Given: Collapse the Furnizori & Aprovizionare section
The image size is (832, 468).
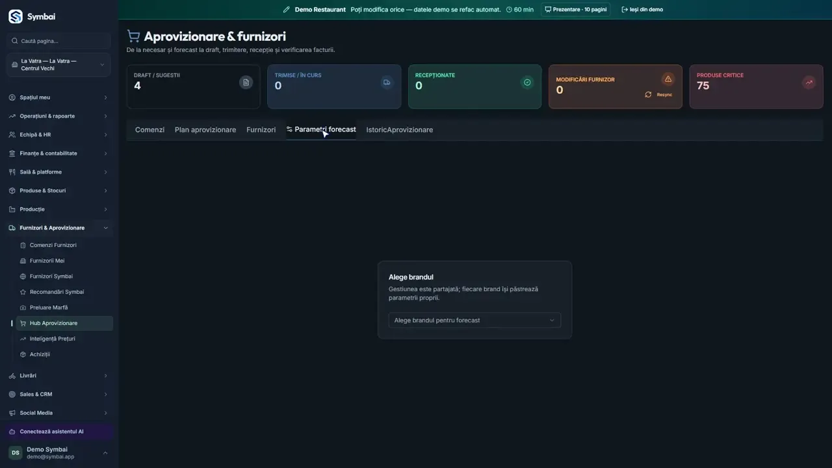Looking at the screenshot, I should (58, 228).
